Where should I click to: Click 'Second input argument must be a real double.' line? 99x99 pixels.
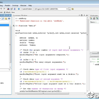click(x=53, y=84)
